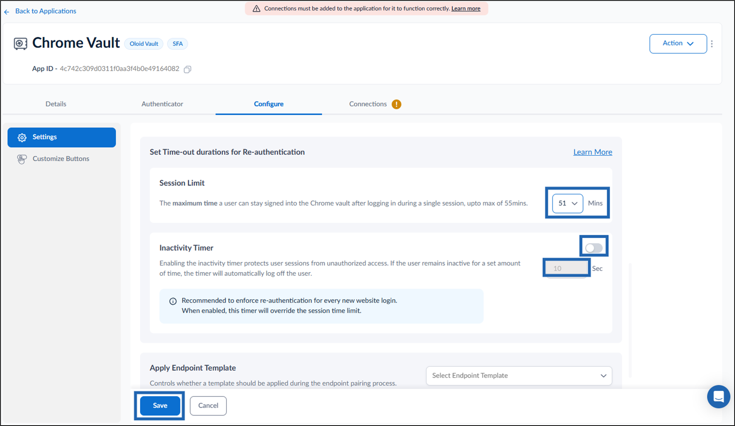Viewport: 735px width, 426px height.
Task: Click the Connections warning badge icon
Action: [396, 104]
